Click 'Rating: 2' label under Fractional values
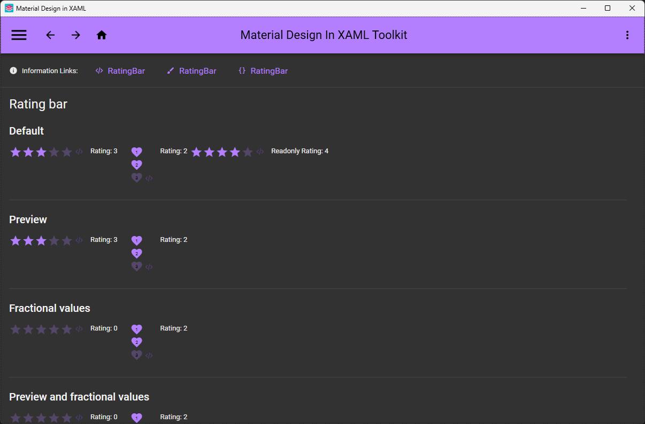Viewport: 645px width, 424px height. (174, 328)
